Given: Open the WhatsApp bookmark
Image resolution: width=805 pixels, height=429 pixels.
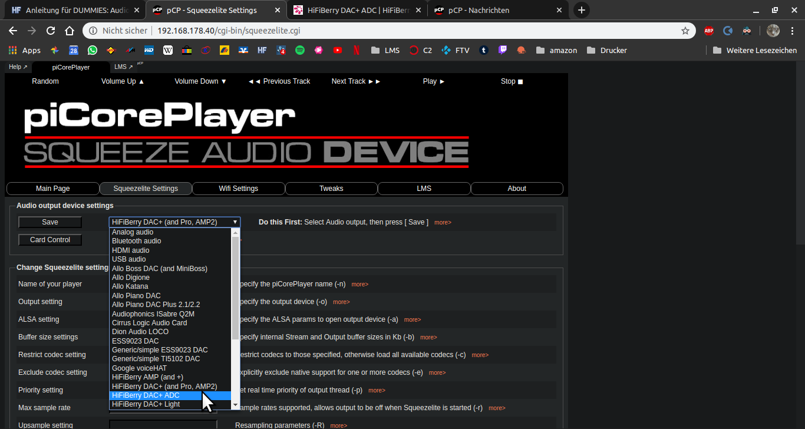Looking at the screenshot, I should pos(92,50).
